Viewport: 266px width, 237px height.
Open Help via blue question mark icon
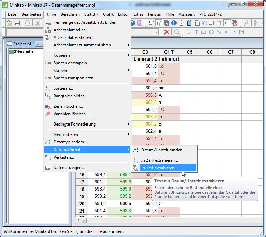[133, 23]
